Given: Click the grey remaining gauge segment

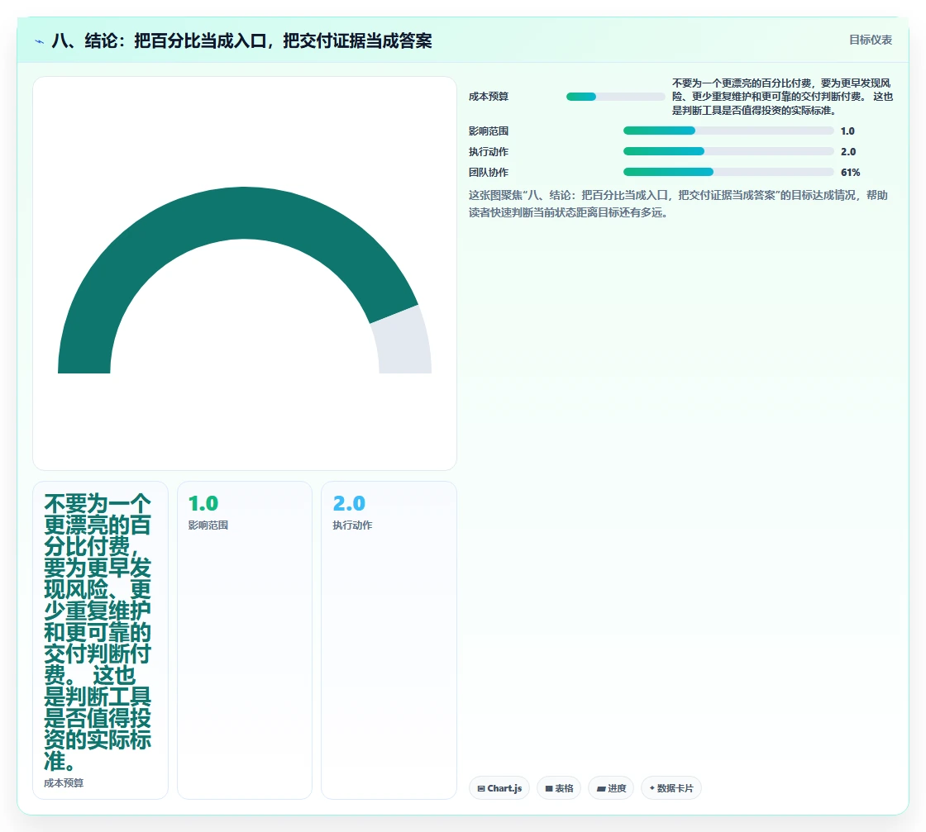Looking at the screenshot, I should pyautogui.click(x=405, y=342).
